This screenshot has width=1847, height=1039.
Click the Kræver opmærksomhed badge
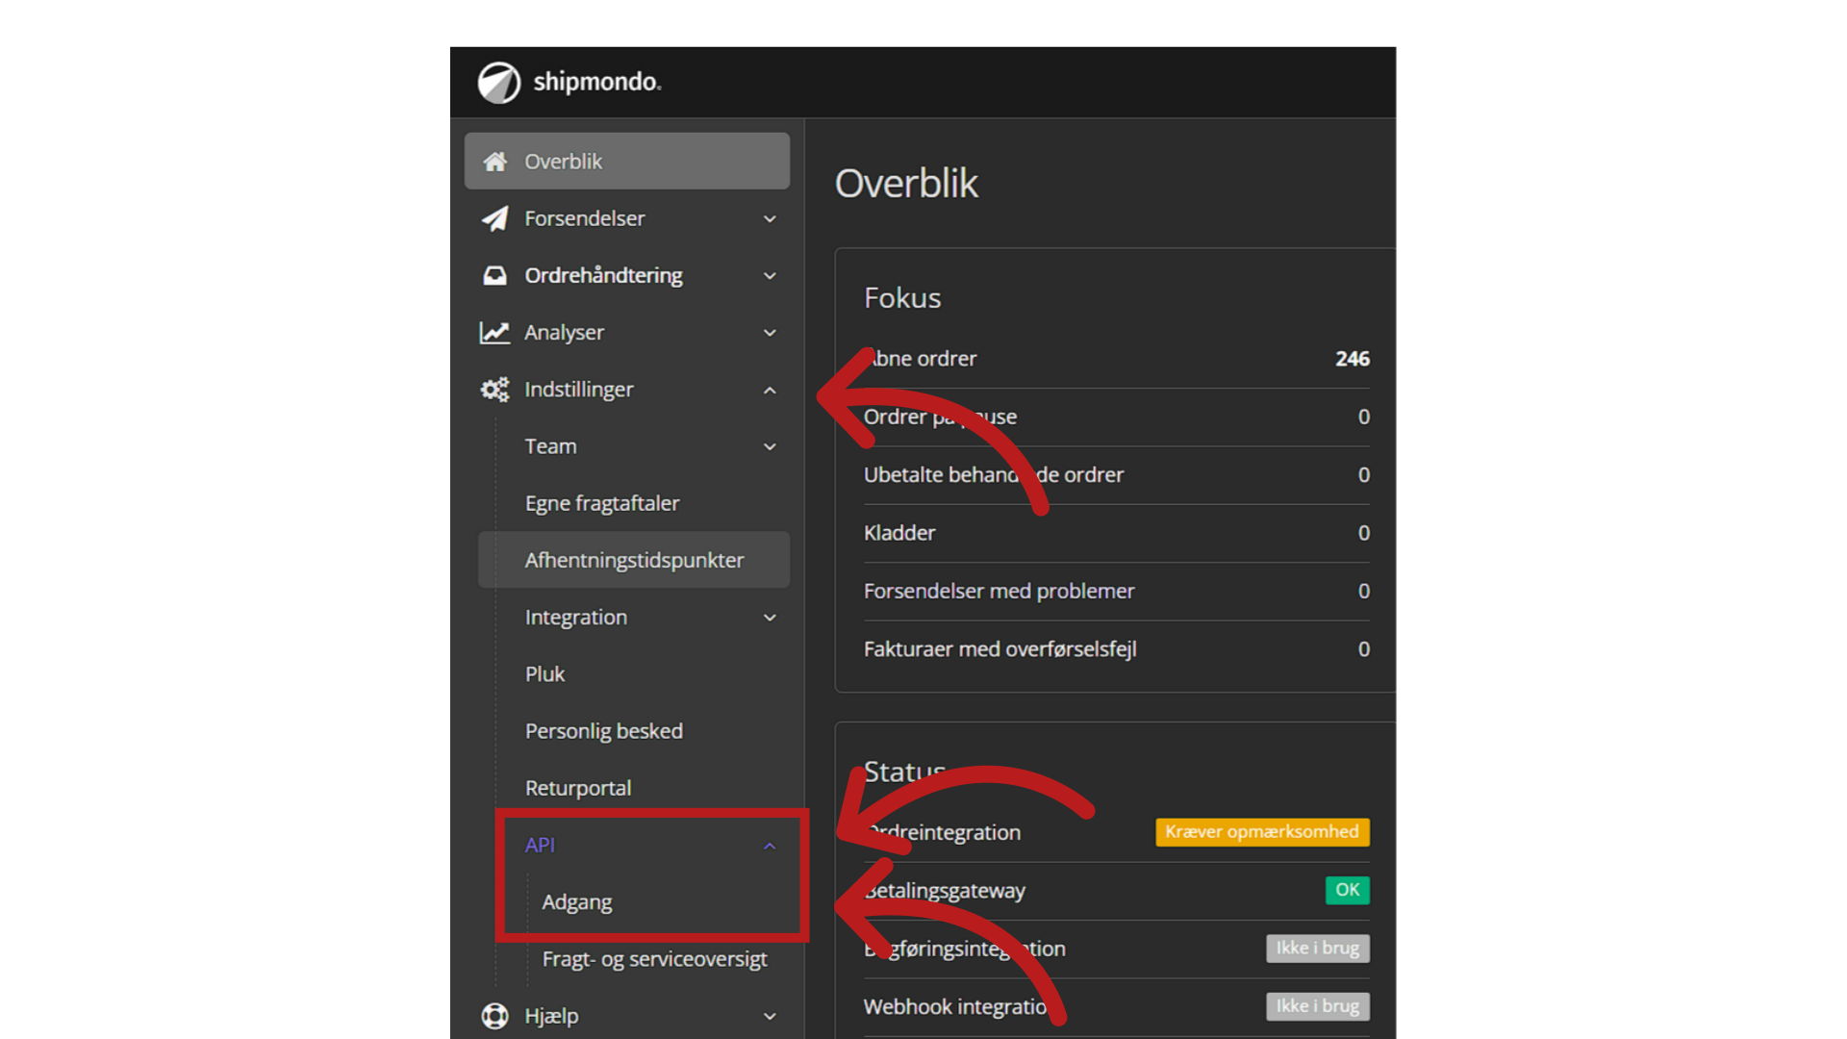point(1262,832)
